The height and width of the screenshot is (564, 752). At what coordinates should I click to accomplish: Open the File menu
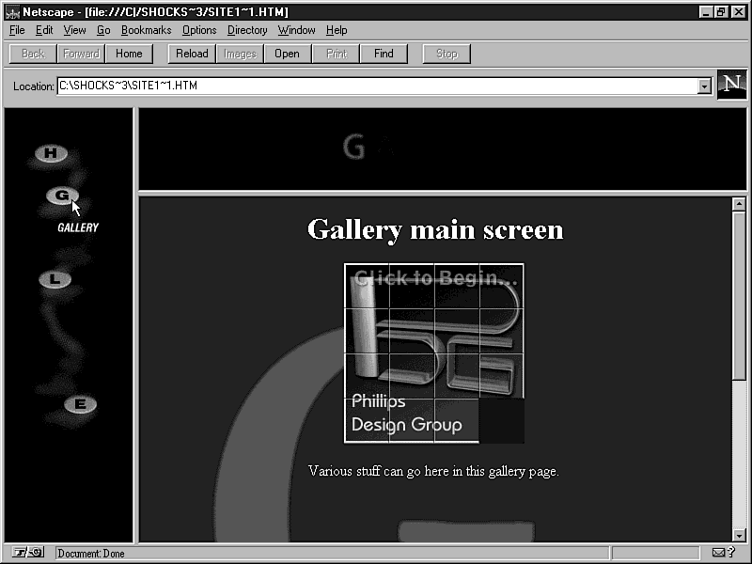[x=17, y=30]
